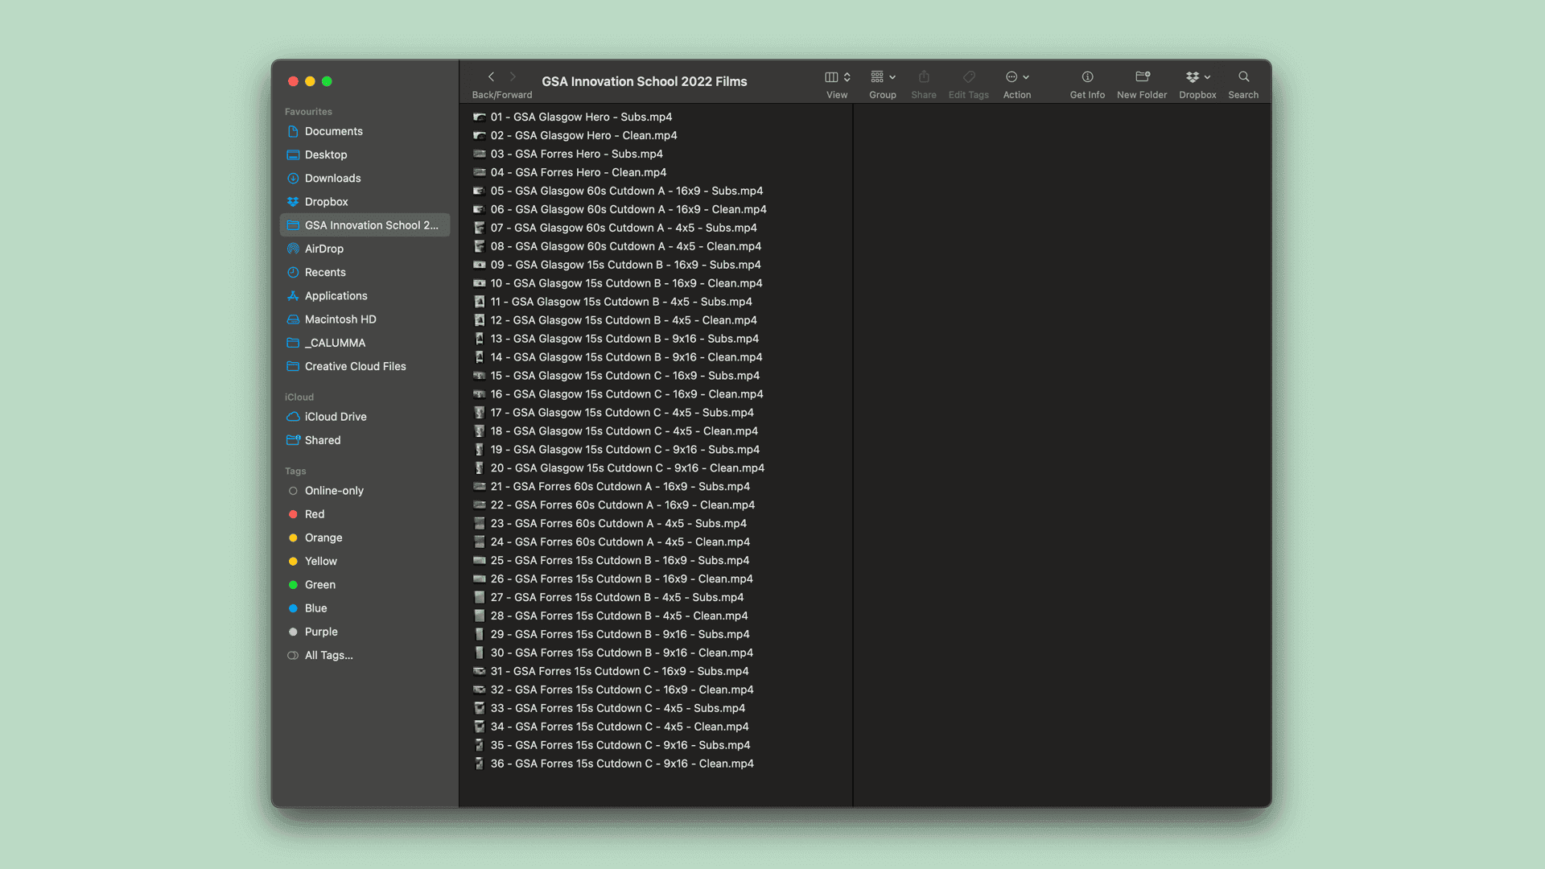Click the Forward arrow in toolbar
The image size is (1545, 869).
[x=513, y=77]
